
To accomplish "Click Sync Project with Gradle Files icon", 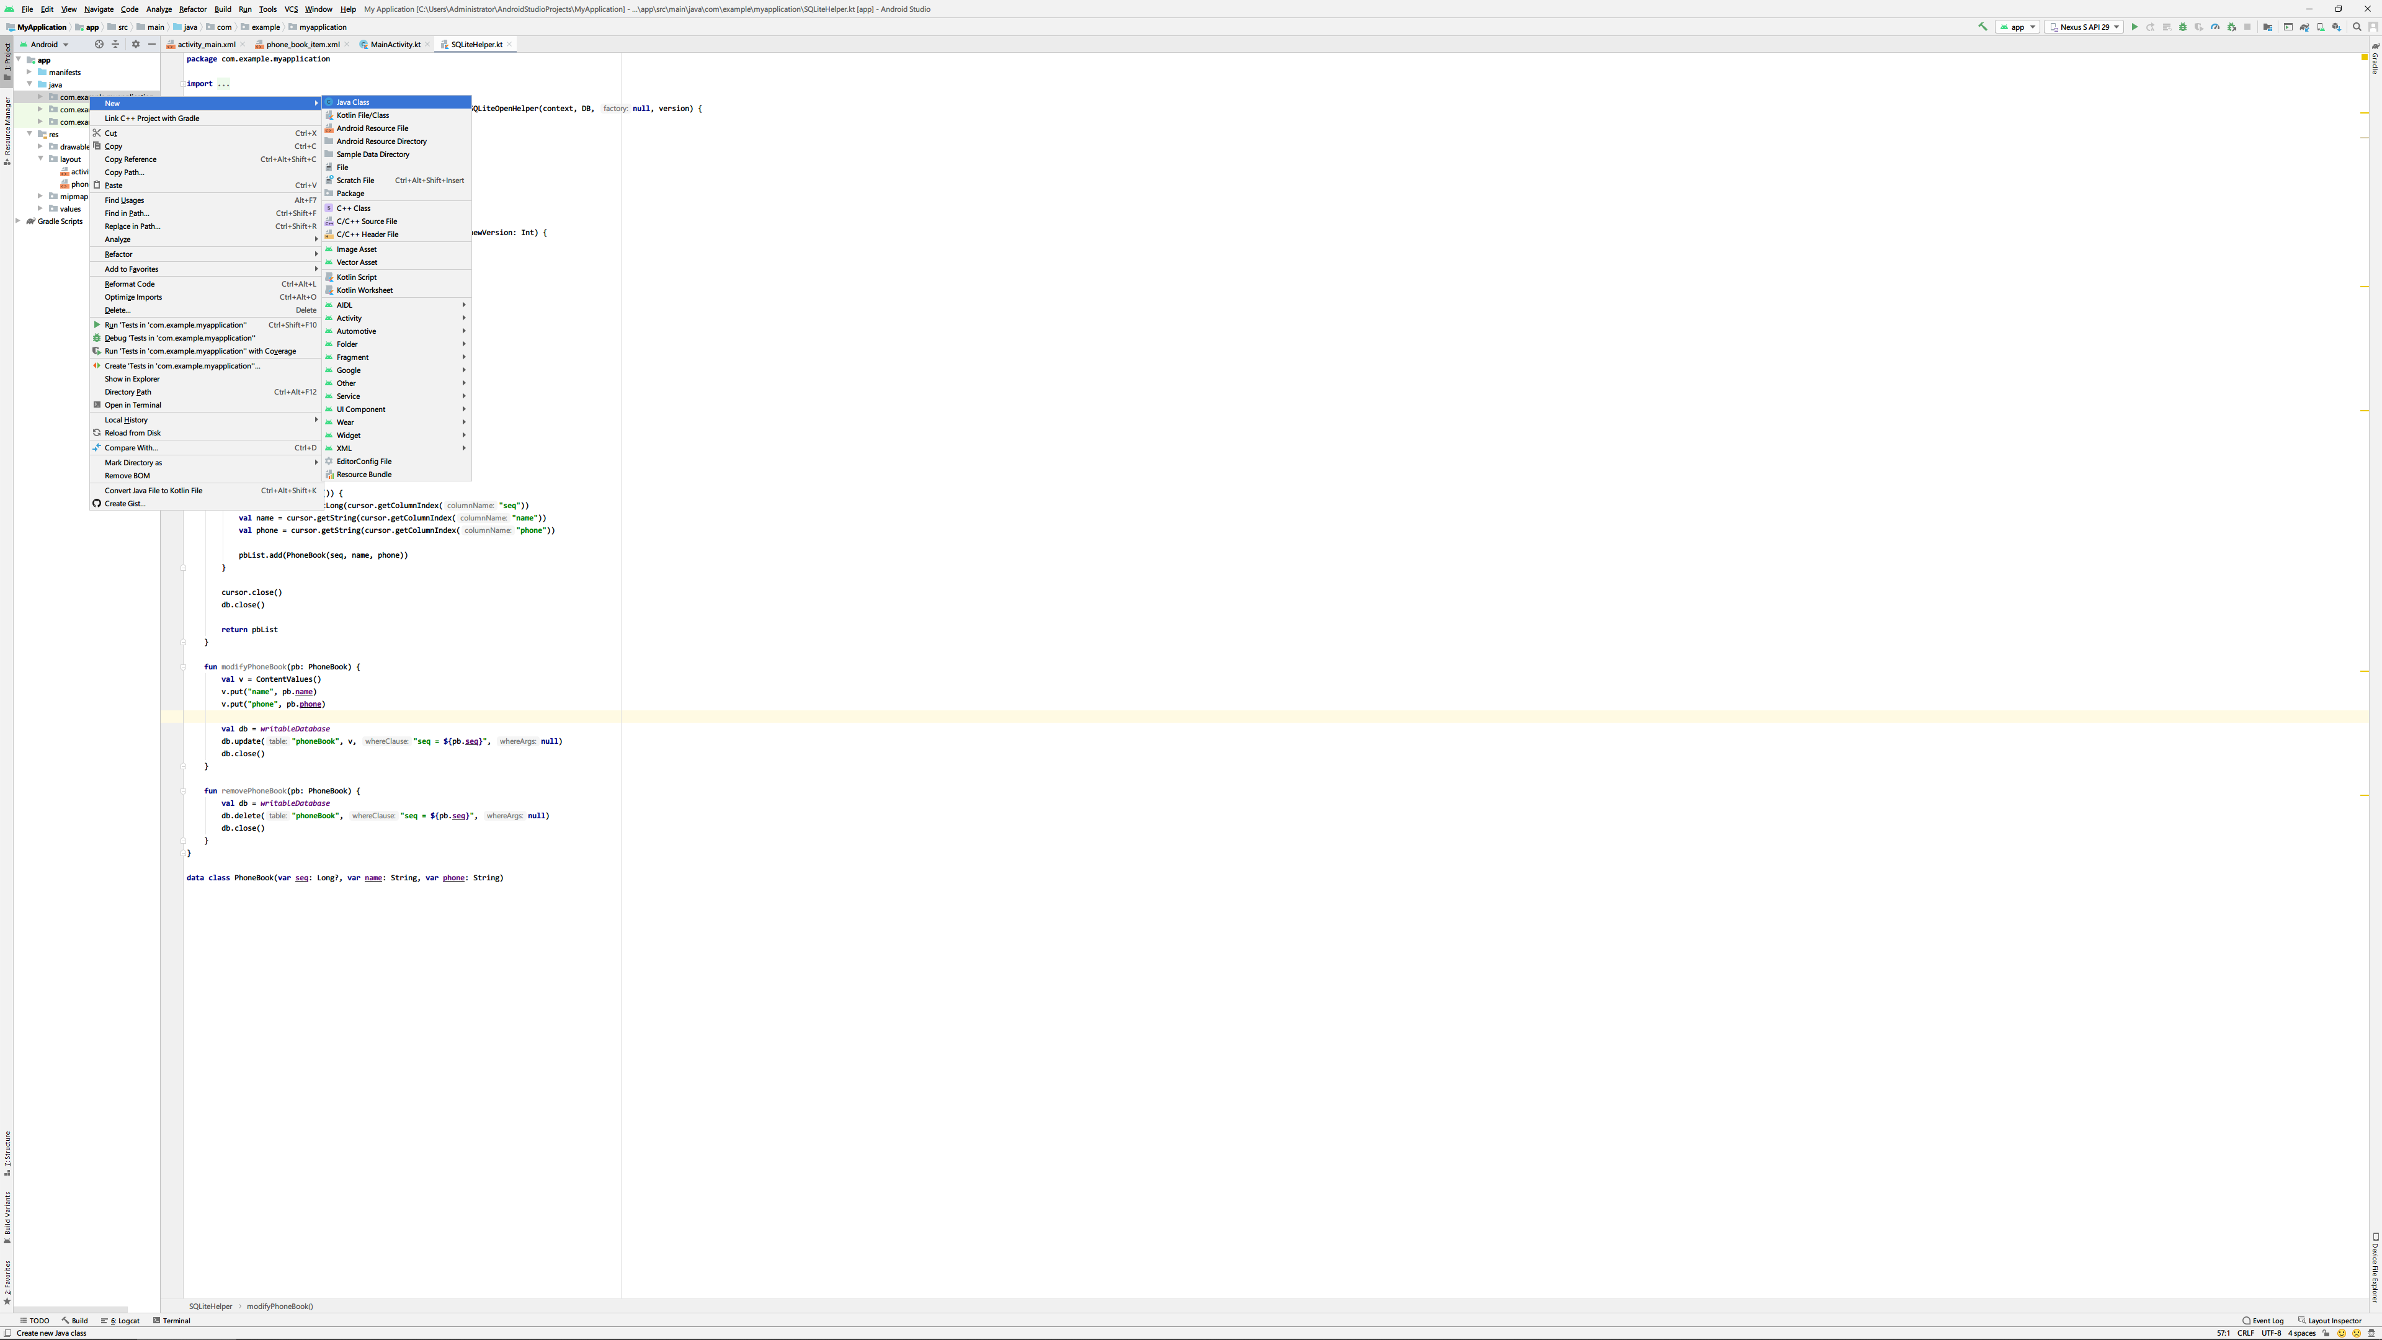I will click(2304, 27).
